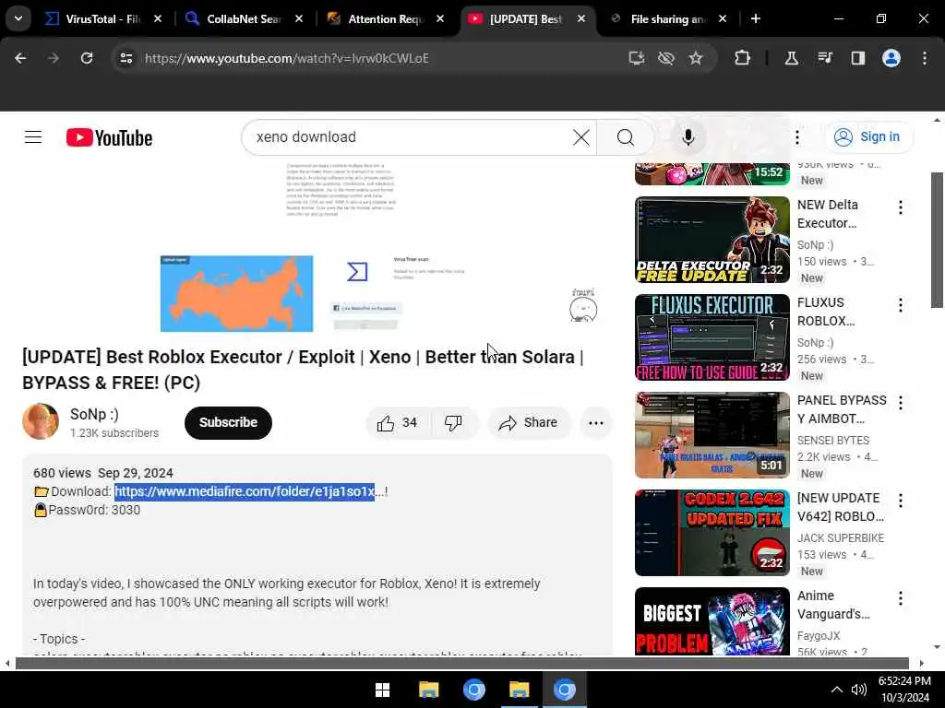This screenshot has height=708, width=945.
Task: Open the Chrome three-dot menu
Action: point(925,58)
